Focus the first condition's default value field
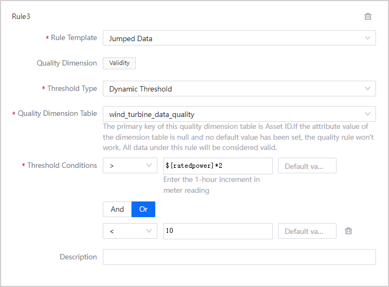The height and width of the screenshot is (287, 389). tap(307, 166)
